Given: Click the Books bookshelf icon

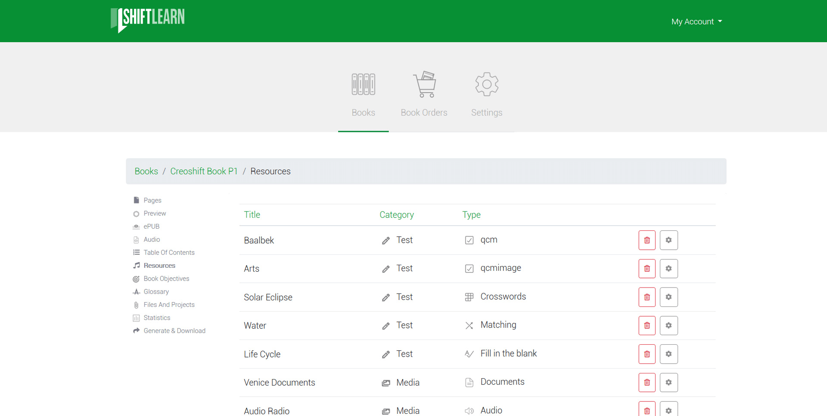Looking at the screenshot, I should pyautogui.click(x=364, y=84).
